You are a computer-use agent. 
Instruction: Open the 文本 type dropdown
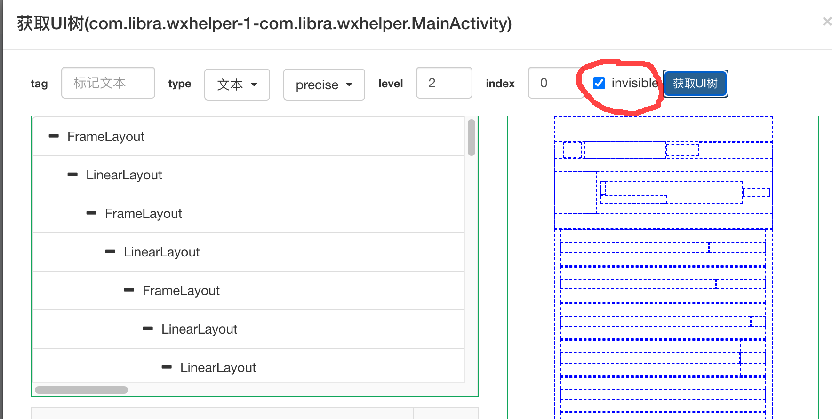tap(237, 85)
